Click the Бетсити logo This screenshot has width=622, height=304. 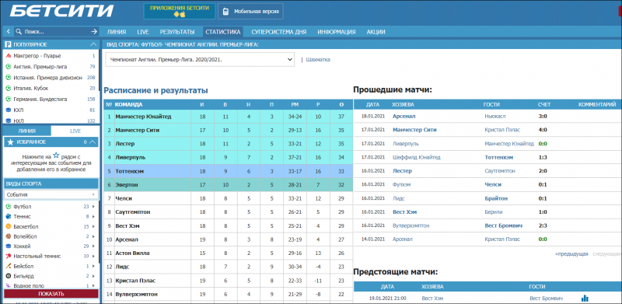[x=61, y=11]
